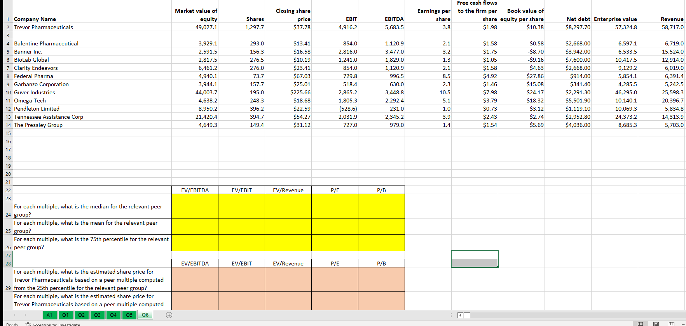Click the previous sheet navigation arrow

[x=14, y=315]
